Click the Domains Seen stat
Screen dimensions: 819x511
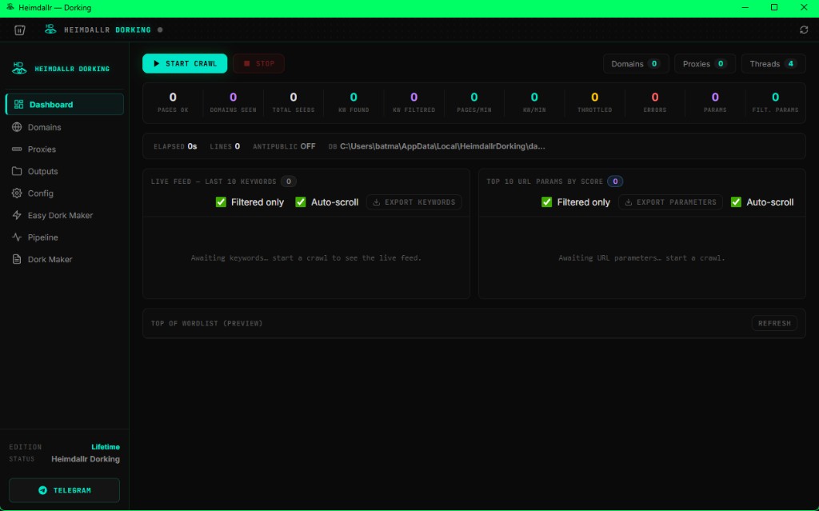233,102
